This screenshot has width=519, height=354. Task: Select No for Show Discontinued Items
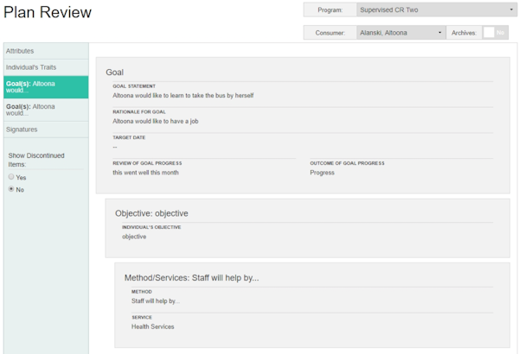click(x=11, y=189)
